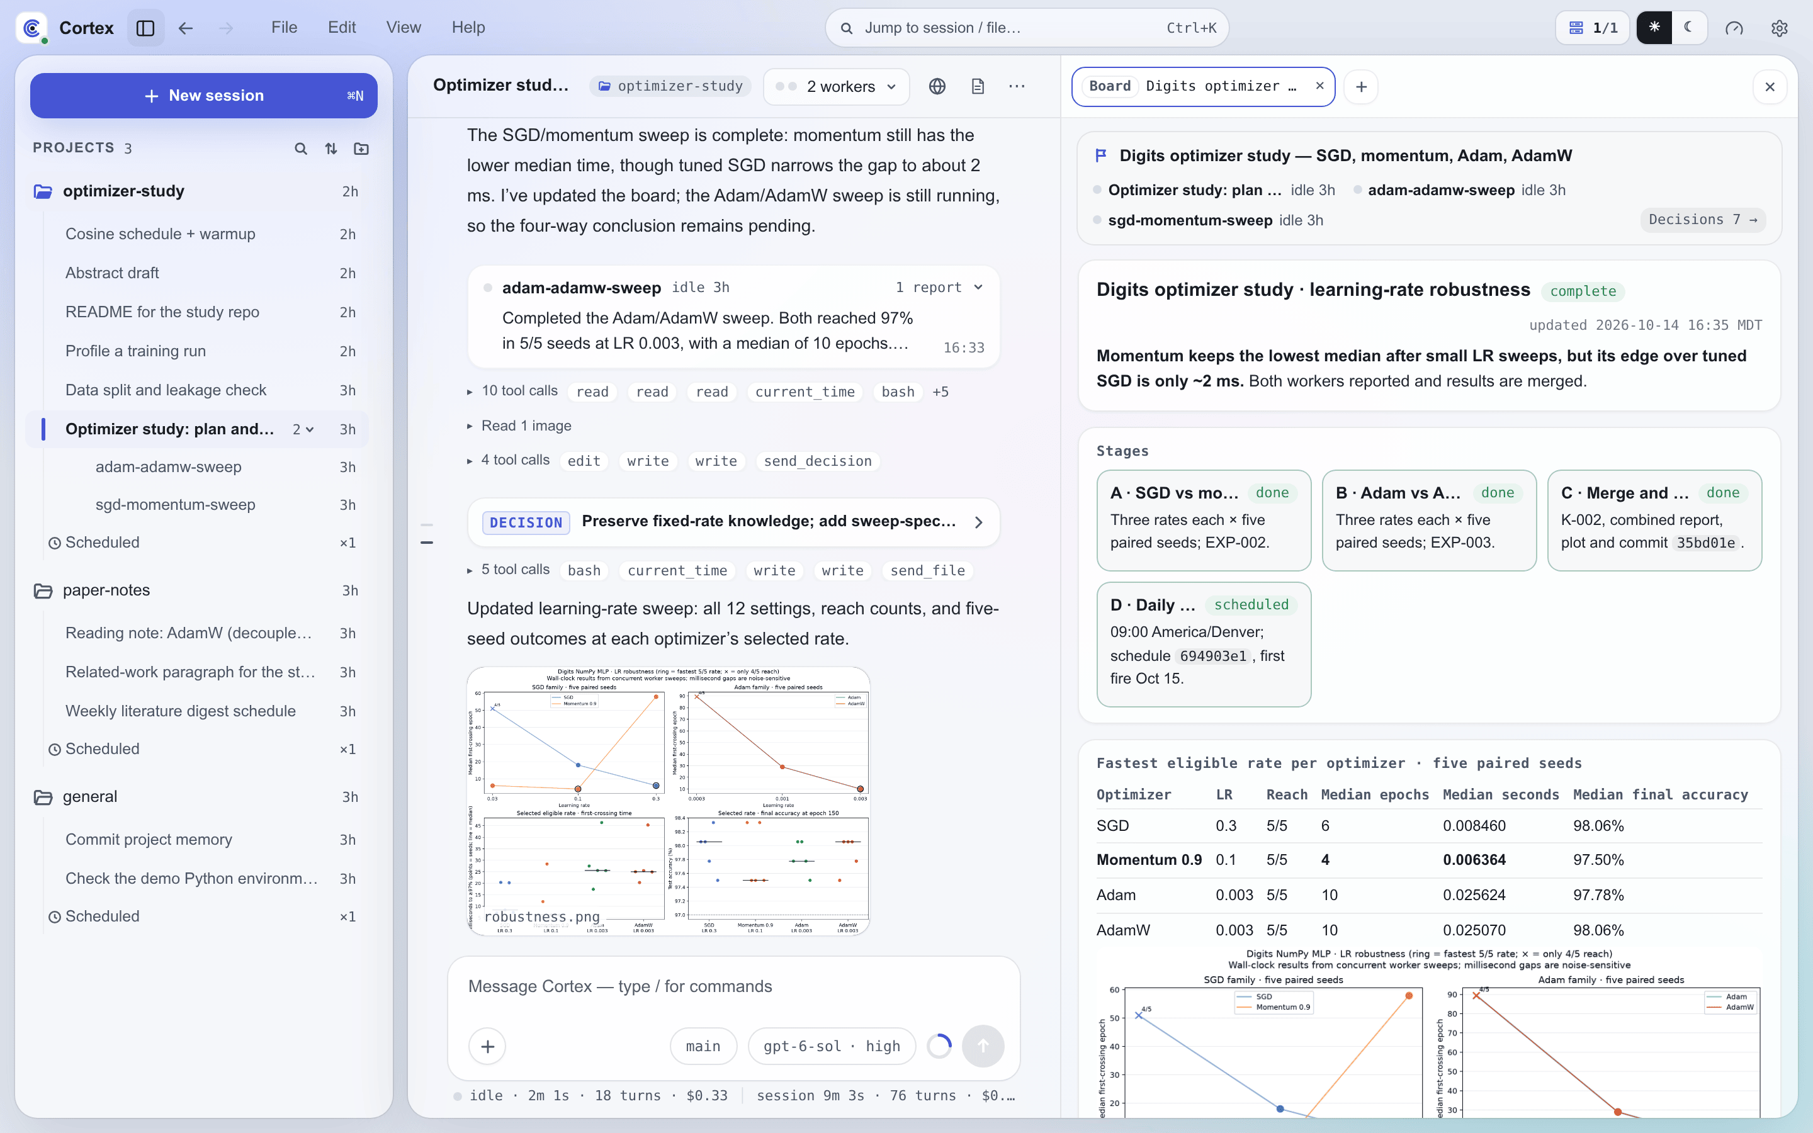
Task: Open the globe icon in session header
Action: pyautogui.click(x=937, y=86)
